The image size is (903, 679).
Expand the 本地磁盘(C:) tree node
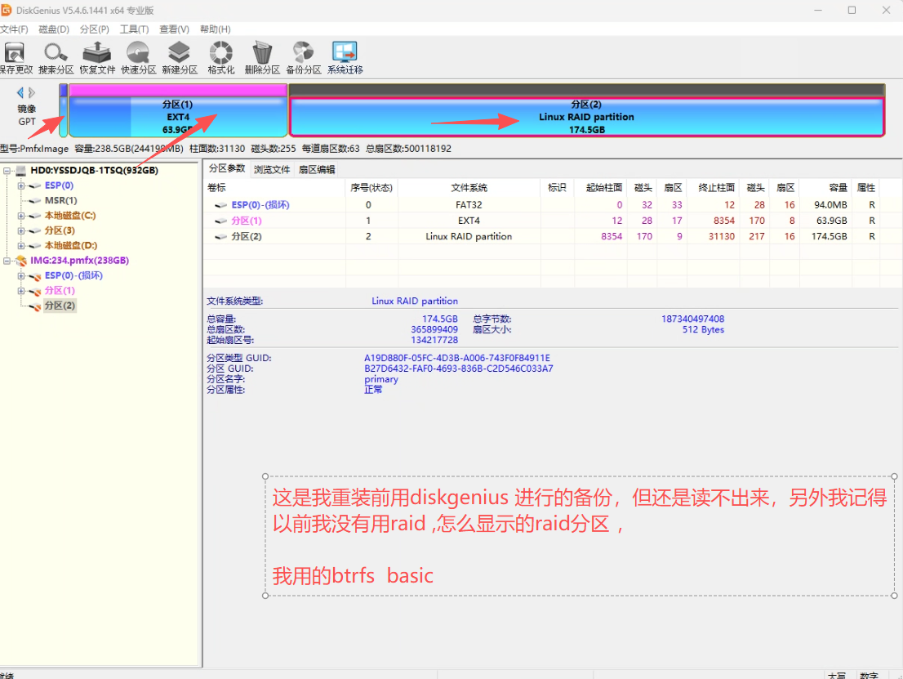(x=20, y=216)
